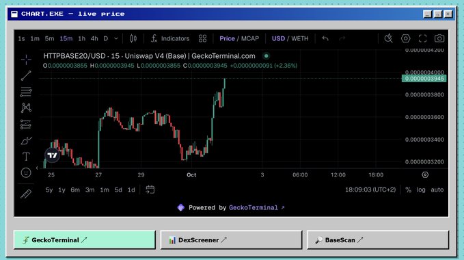Select the brush drawing tool
Screen dimensions: 464x260
pyautogui.click(x=26, y=140)
